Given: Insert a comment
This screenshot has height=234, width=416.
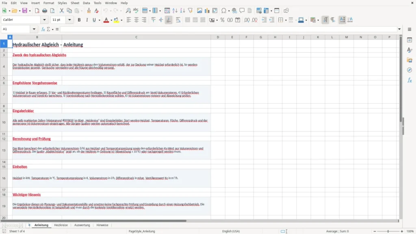Looking at the screenshot, I should pyautogui.click(x=242, y=11).
